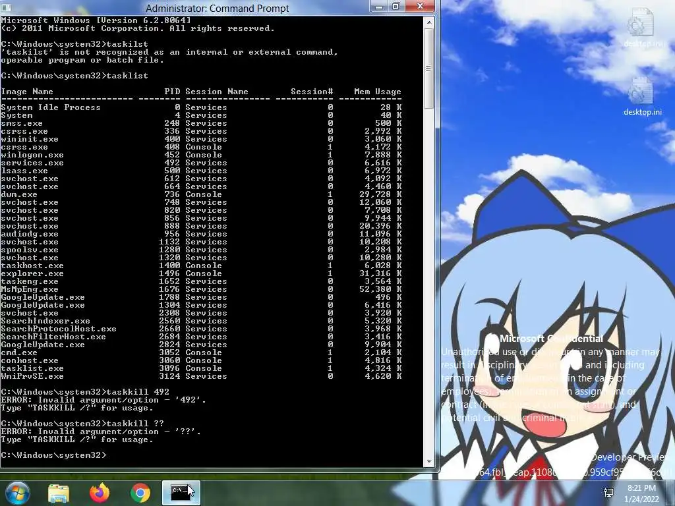Click the 'Image Name' column header text
The height and width of the screenshot is (506, 675).
(x=27, y=92)
